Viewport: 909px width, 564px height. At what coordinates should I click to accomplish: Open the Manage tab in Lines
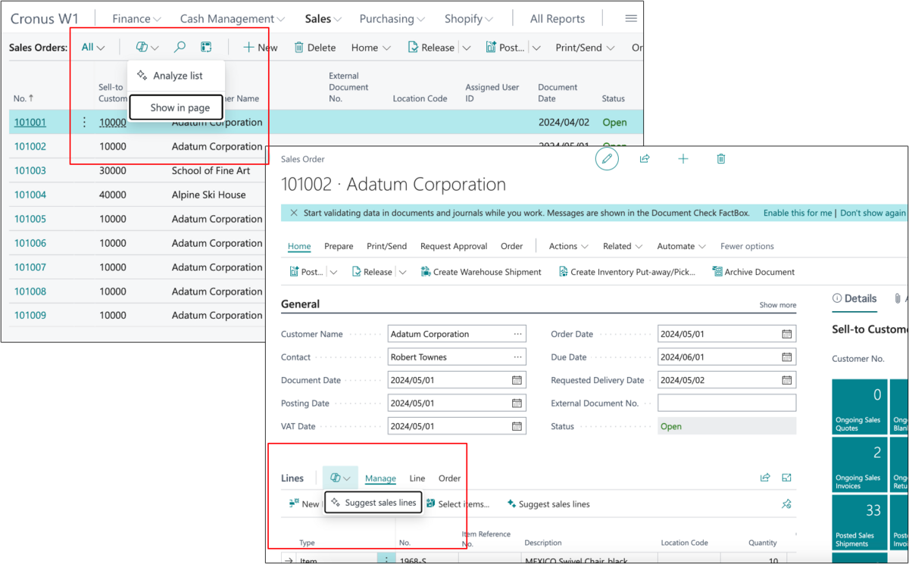tap(380, 478)
